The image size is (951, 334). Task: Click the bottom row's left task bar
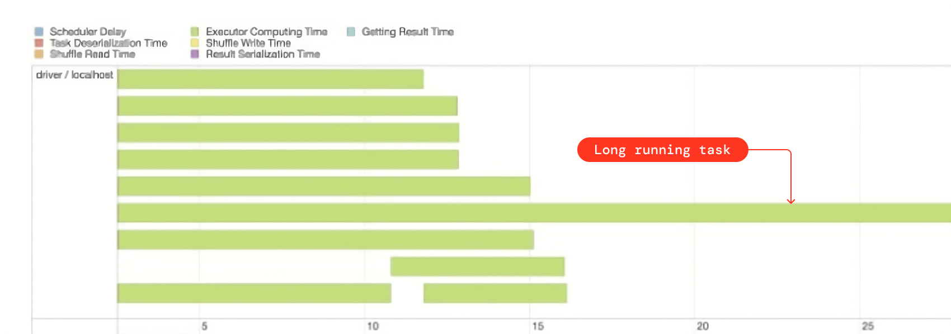(254, 293)
